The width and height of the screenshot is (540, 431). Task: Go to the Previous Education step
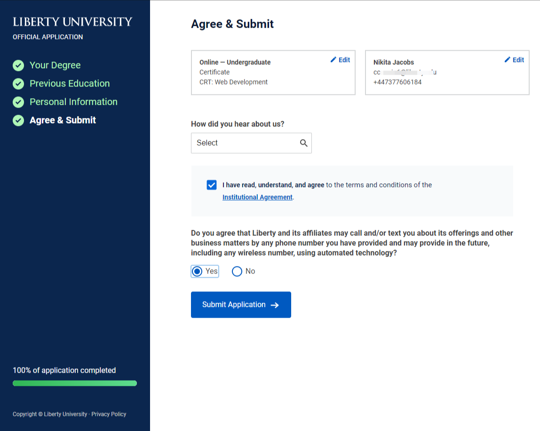(70, 84)
